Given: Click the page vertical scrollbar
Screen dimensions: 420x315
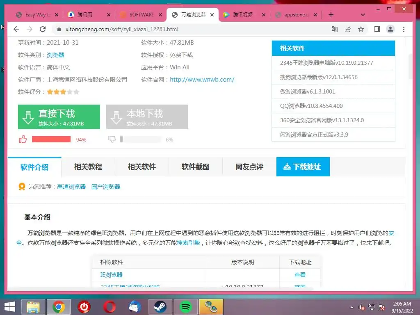Looking at the screenshot, I should click(x=410, y=66).
